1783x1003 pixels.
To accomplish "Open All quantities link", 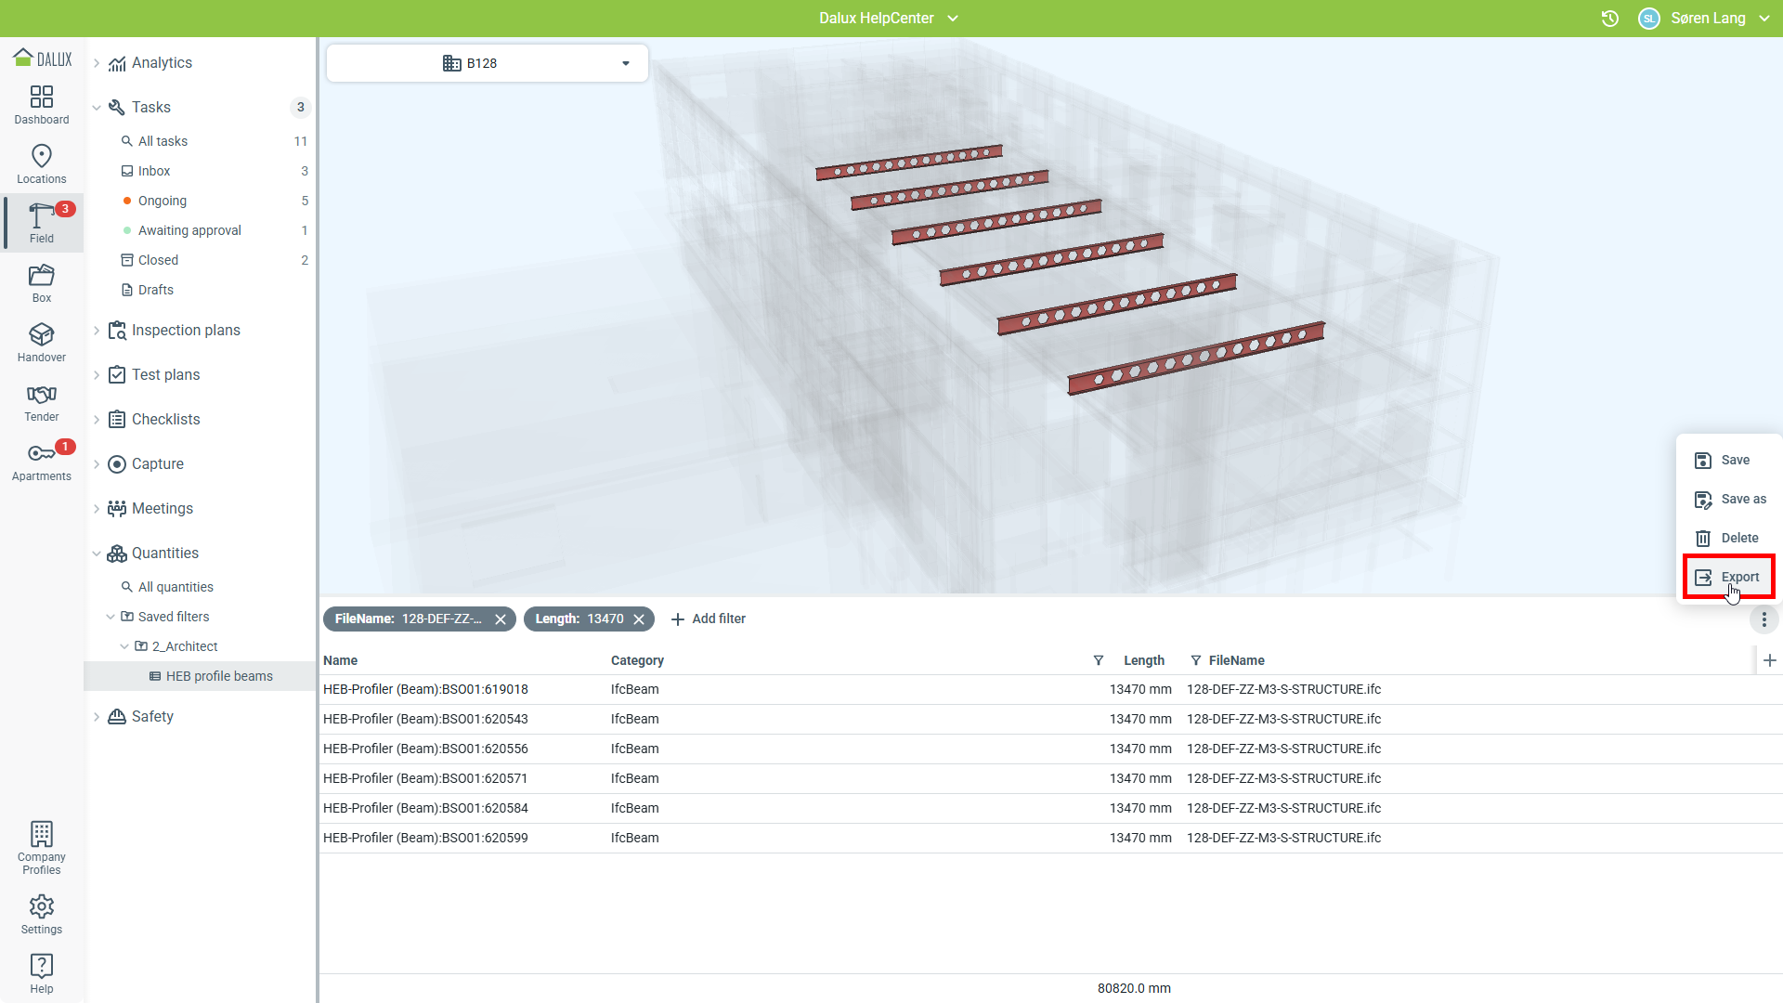I will (x=176, y=587).
